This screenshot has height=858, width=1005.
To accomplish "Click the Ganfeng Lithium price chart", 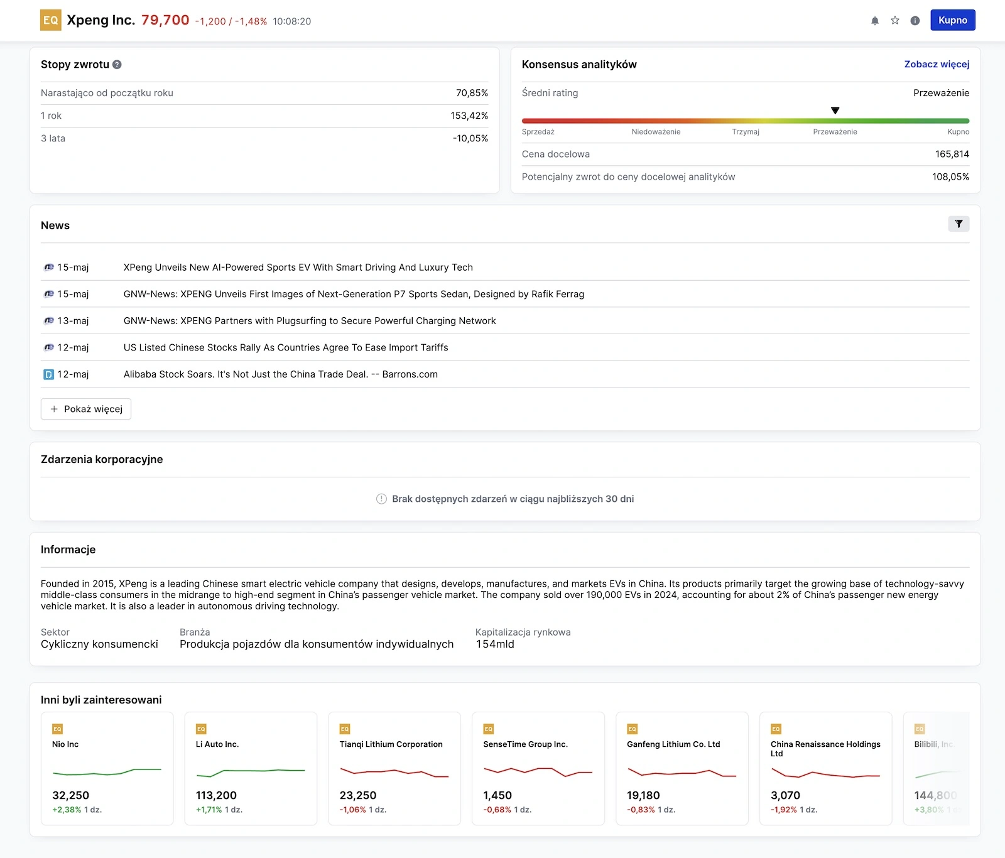I will 682,772.
